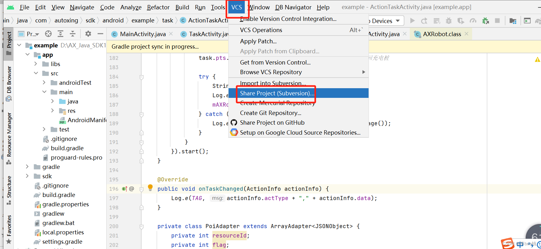Click the Apply Code Changes icon
This screenshot has width=541, height=249.
(x=437, y=21)
